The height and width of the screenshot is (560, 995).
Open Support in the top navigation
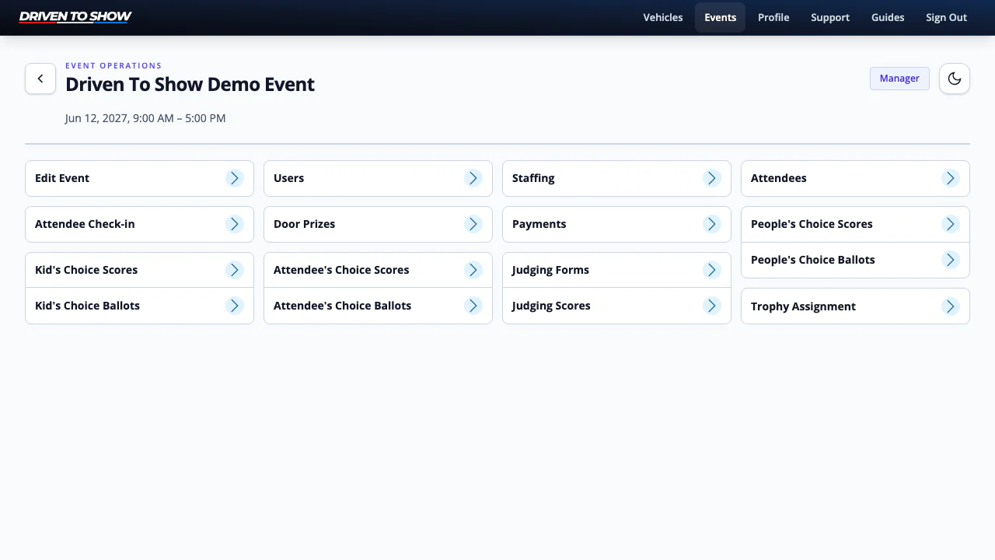click(x=830, y=17)
